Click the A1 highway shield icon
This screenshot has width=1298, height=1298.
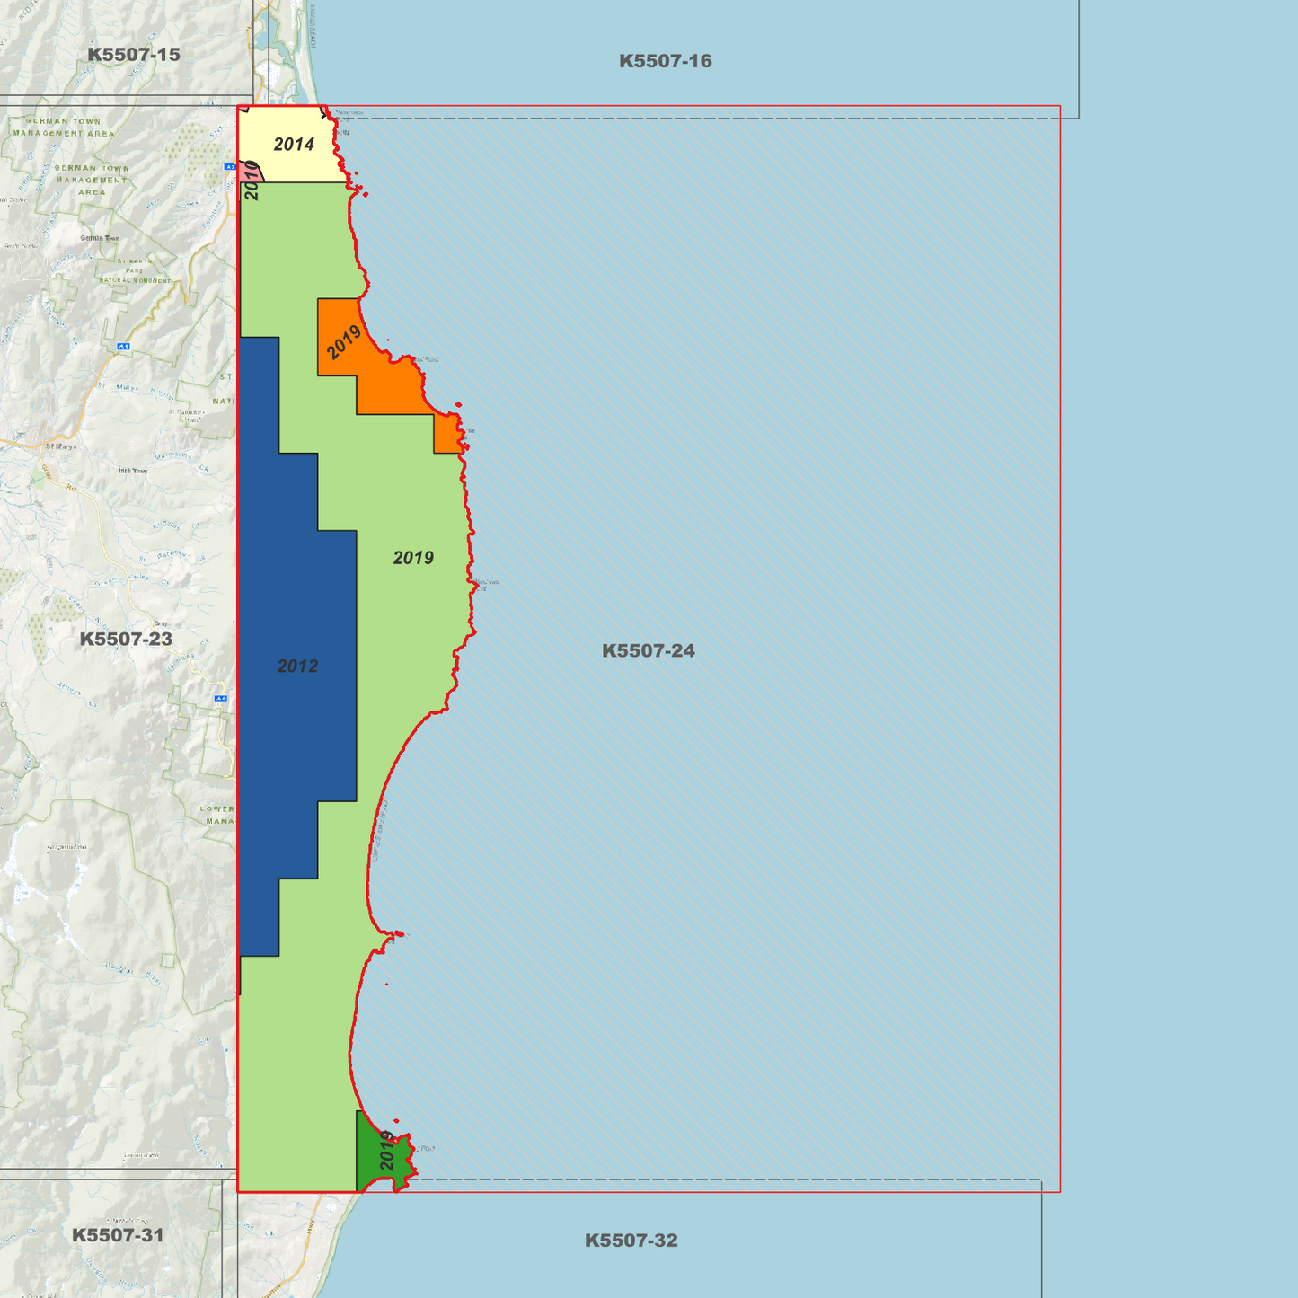click(x=122, y=346)
